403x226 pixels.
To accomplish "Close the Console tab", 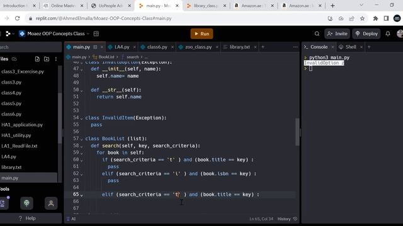I will (332, 47).
